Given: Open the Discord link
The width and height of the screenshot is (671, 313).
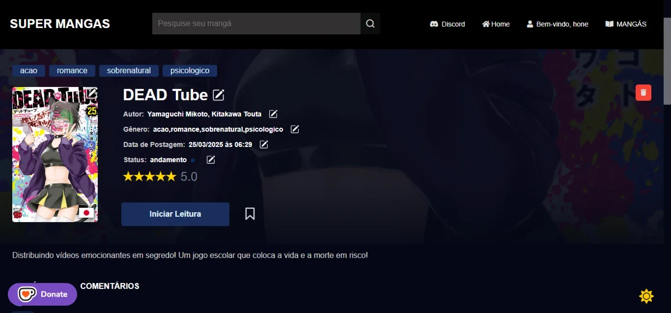Looking at the screenshot, I should [447, 24].
